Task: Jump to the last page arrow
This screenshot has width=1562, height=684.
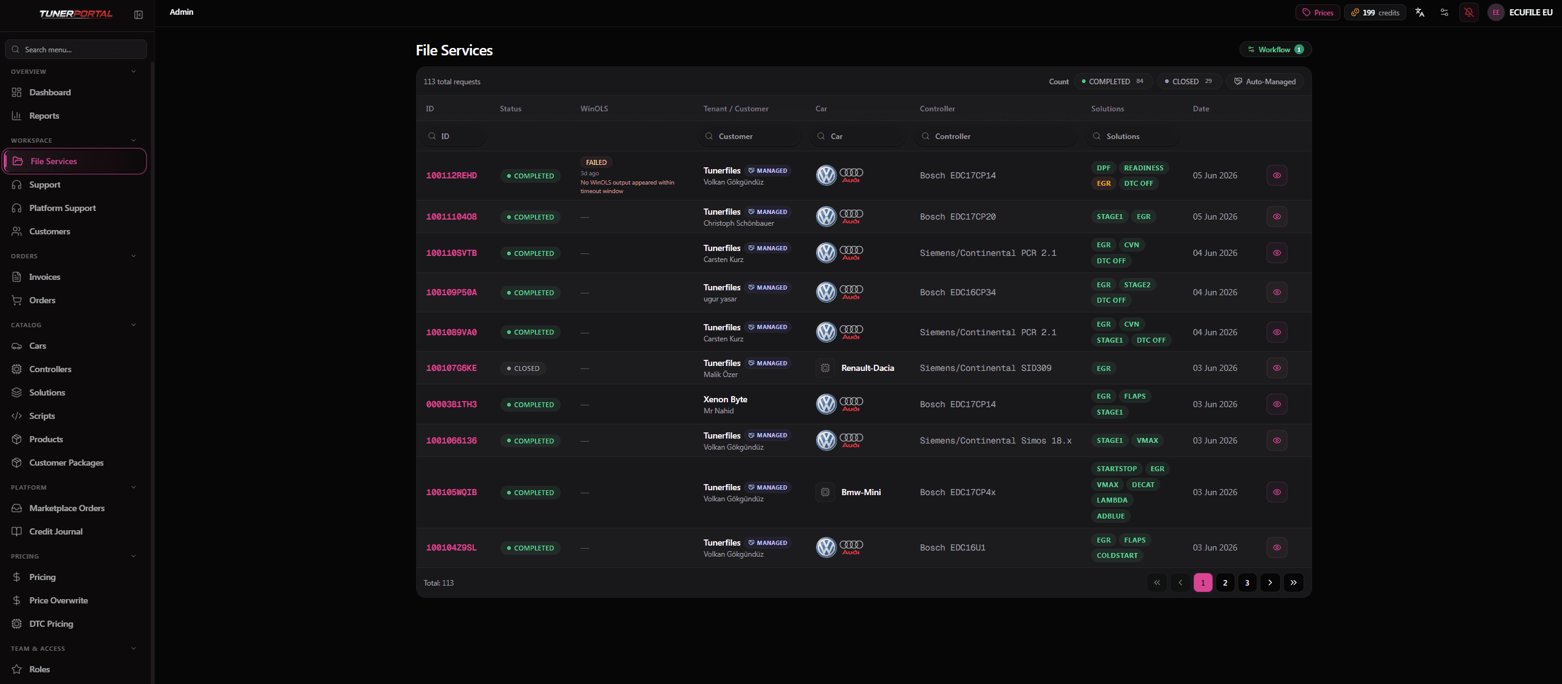Action: pyautogui.click(x=1293, y=583)
